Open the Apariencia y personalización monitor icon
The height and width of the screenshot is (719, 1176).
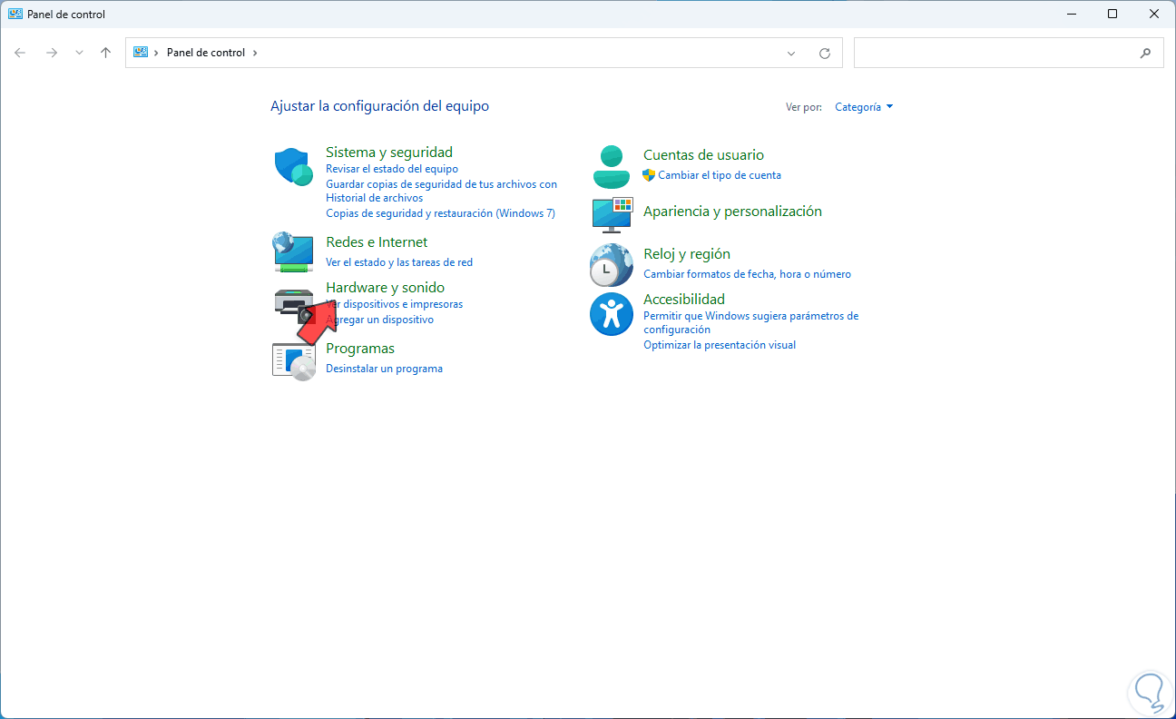pyautogui.click(x=612, y=214)
